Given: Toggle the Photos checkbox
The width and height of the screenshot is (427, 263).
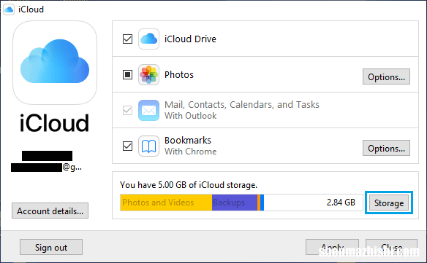Looking at the screenshot, I should pos(127,74).
